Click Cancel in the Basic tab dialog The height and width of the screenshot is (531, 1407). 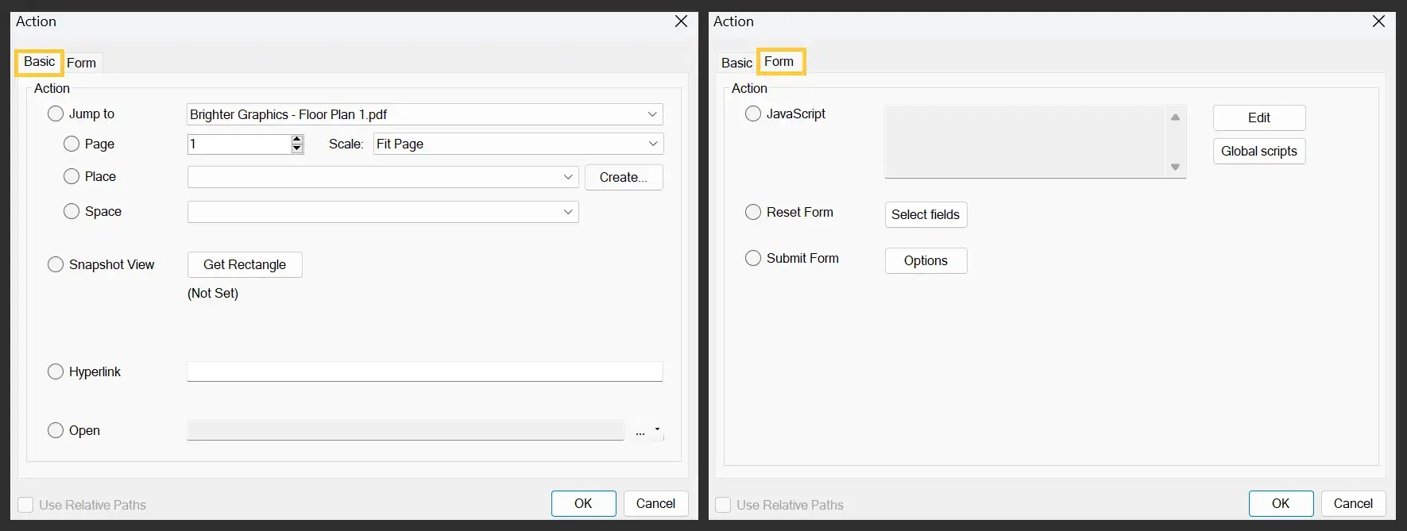tap(655, 503)
